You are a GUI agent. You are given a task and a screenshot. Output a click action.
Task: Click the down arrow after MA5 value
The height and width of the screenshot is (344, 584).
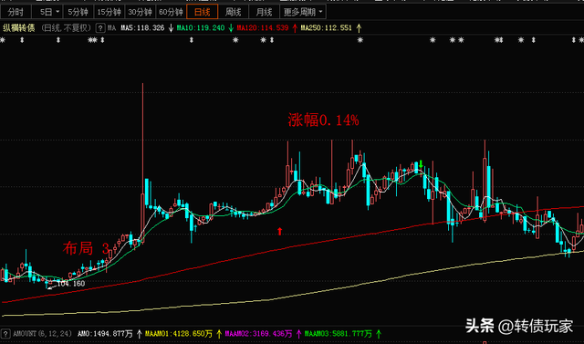pos(171,28)
